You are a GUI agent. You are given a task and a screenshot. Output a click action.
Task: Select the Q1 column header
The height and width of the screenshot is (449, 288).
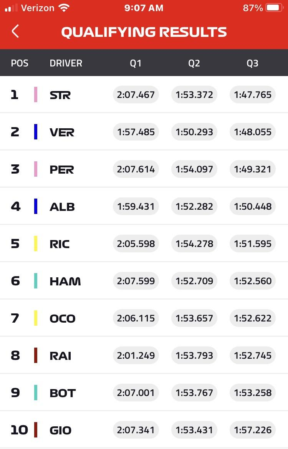pyautogui.click(x=136, y=63)
